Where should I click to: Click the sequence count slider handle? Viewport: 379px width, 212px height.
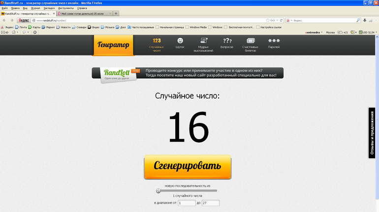[158, 191]
